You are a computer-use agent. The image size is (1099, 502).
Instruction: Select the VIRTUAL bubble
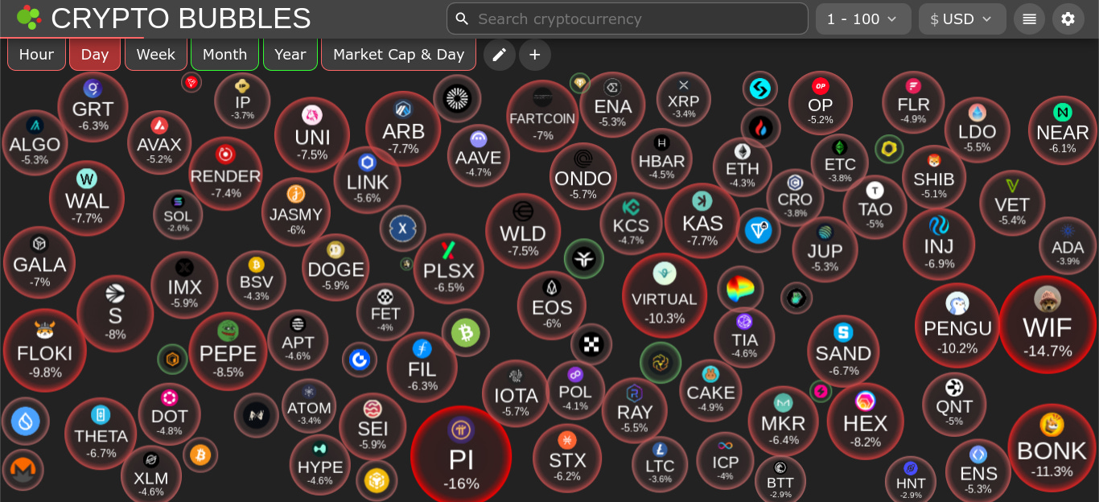[665, 295]
